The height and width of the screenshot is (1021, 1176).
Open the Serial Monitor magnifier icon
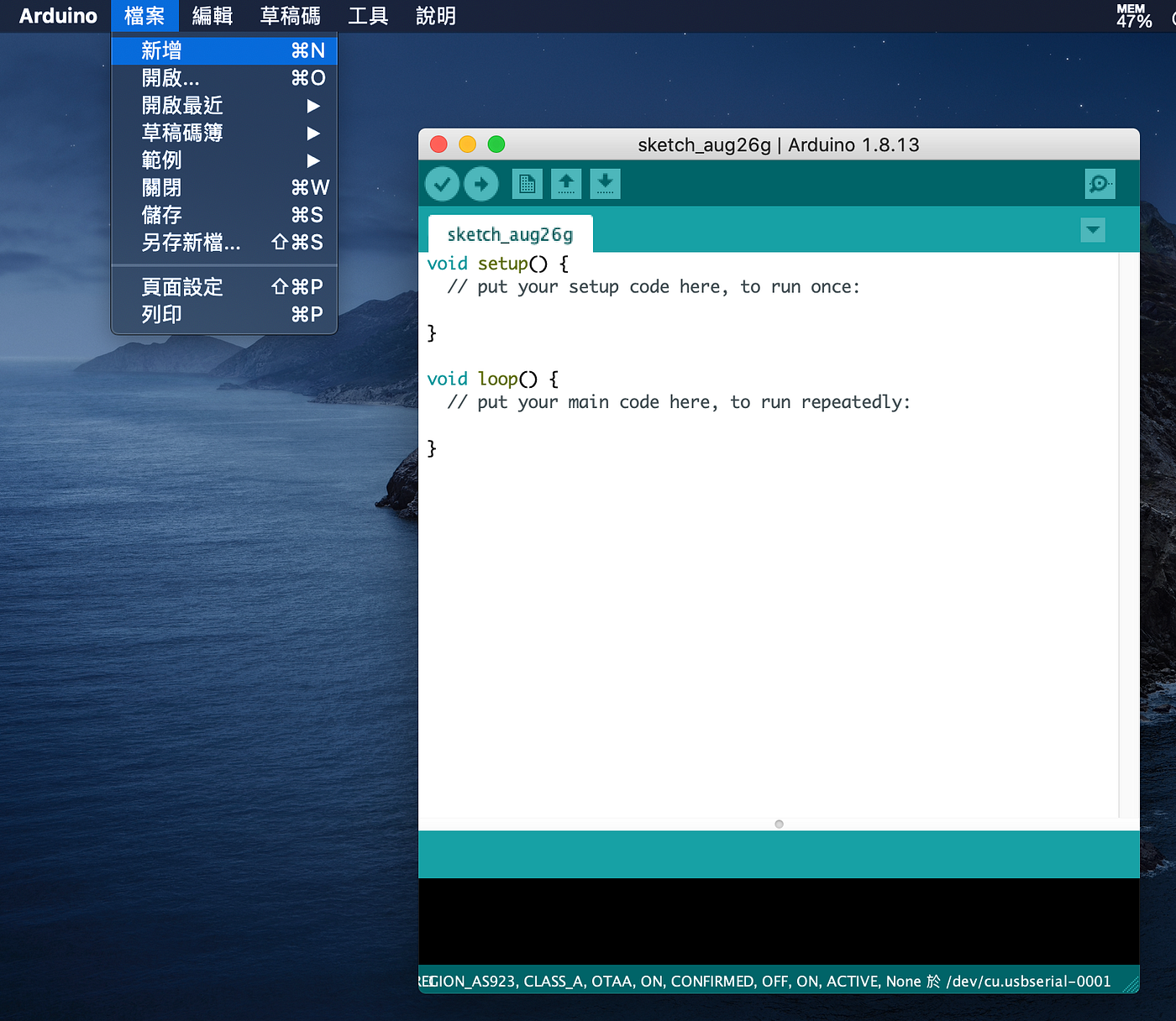(1099, 183)
